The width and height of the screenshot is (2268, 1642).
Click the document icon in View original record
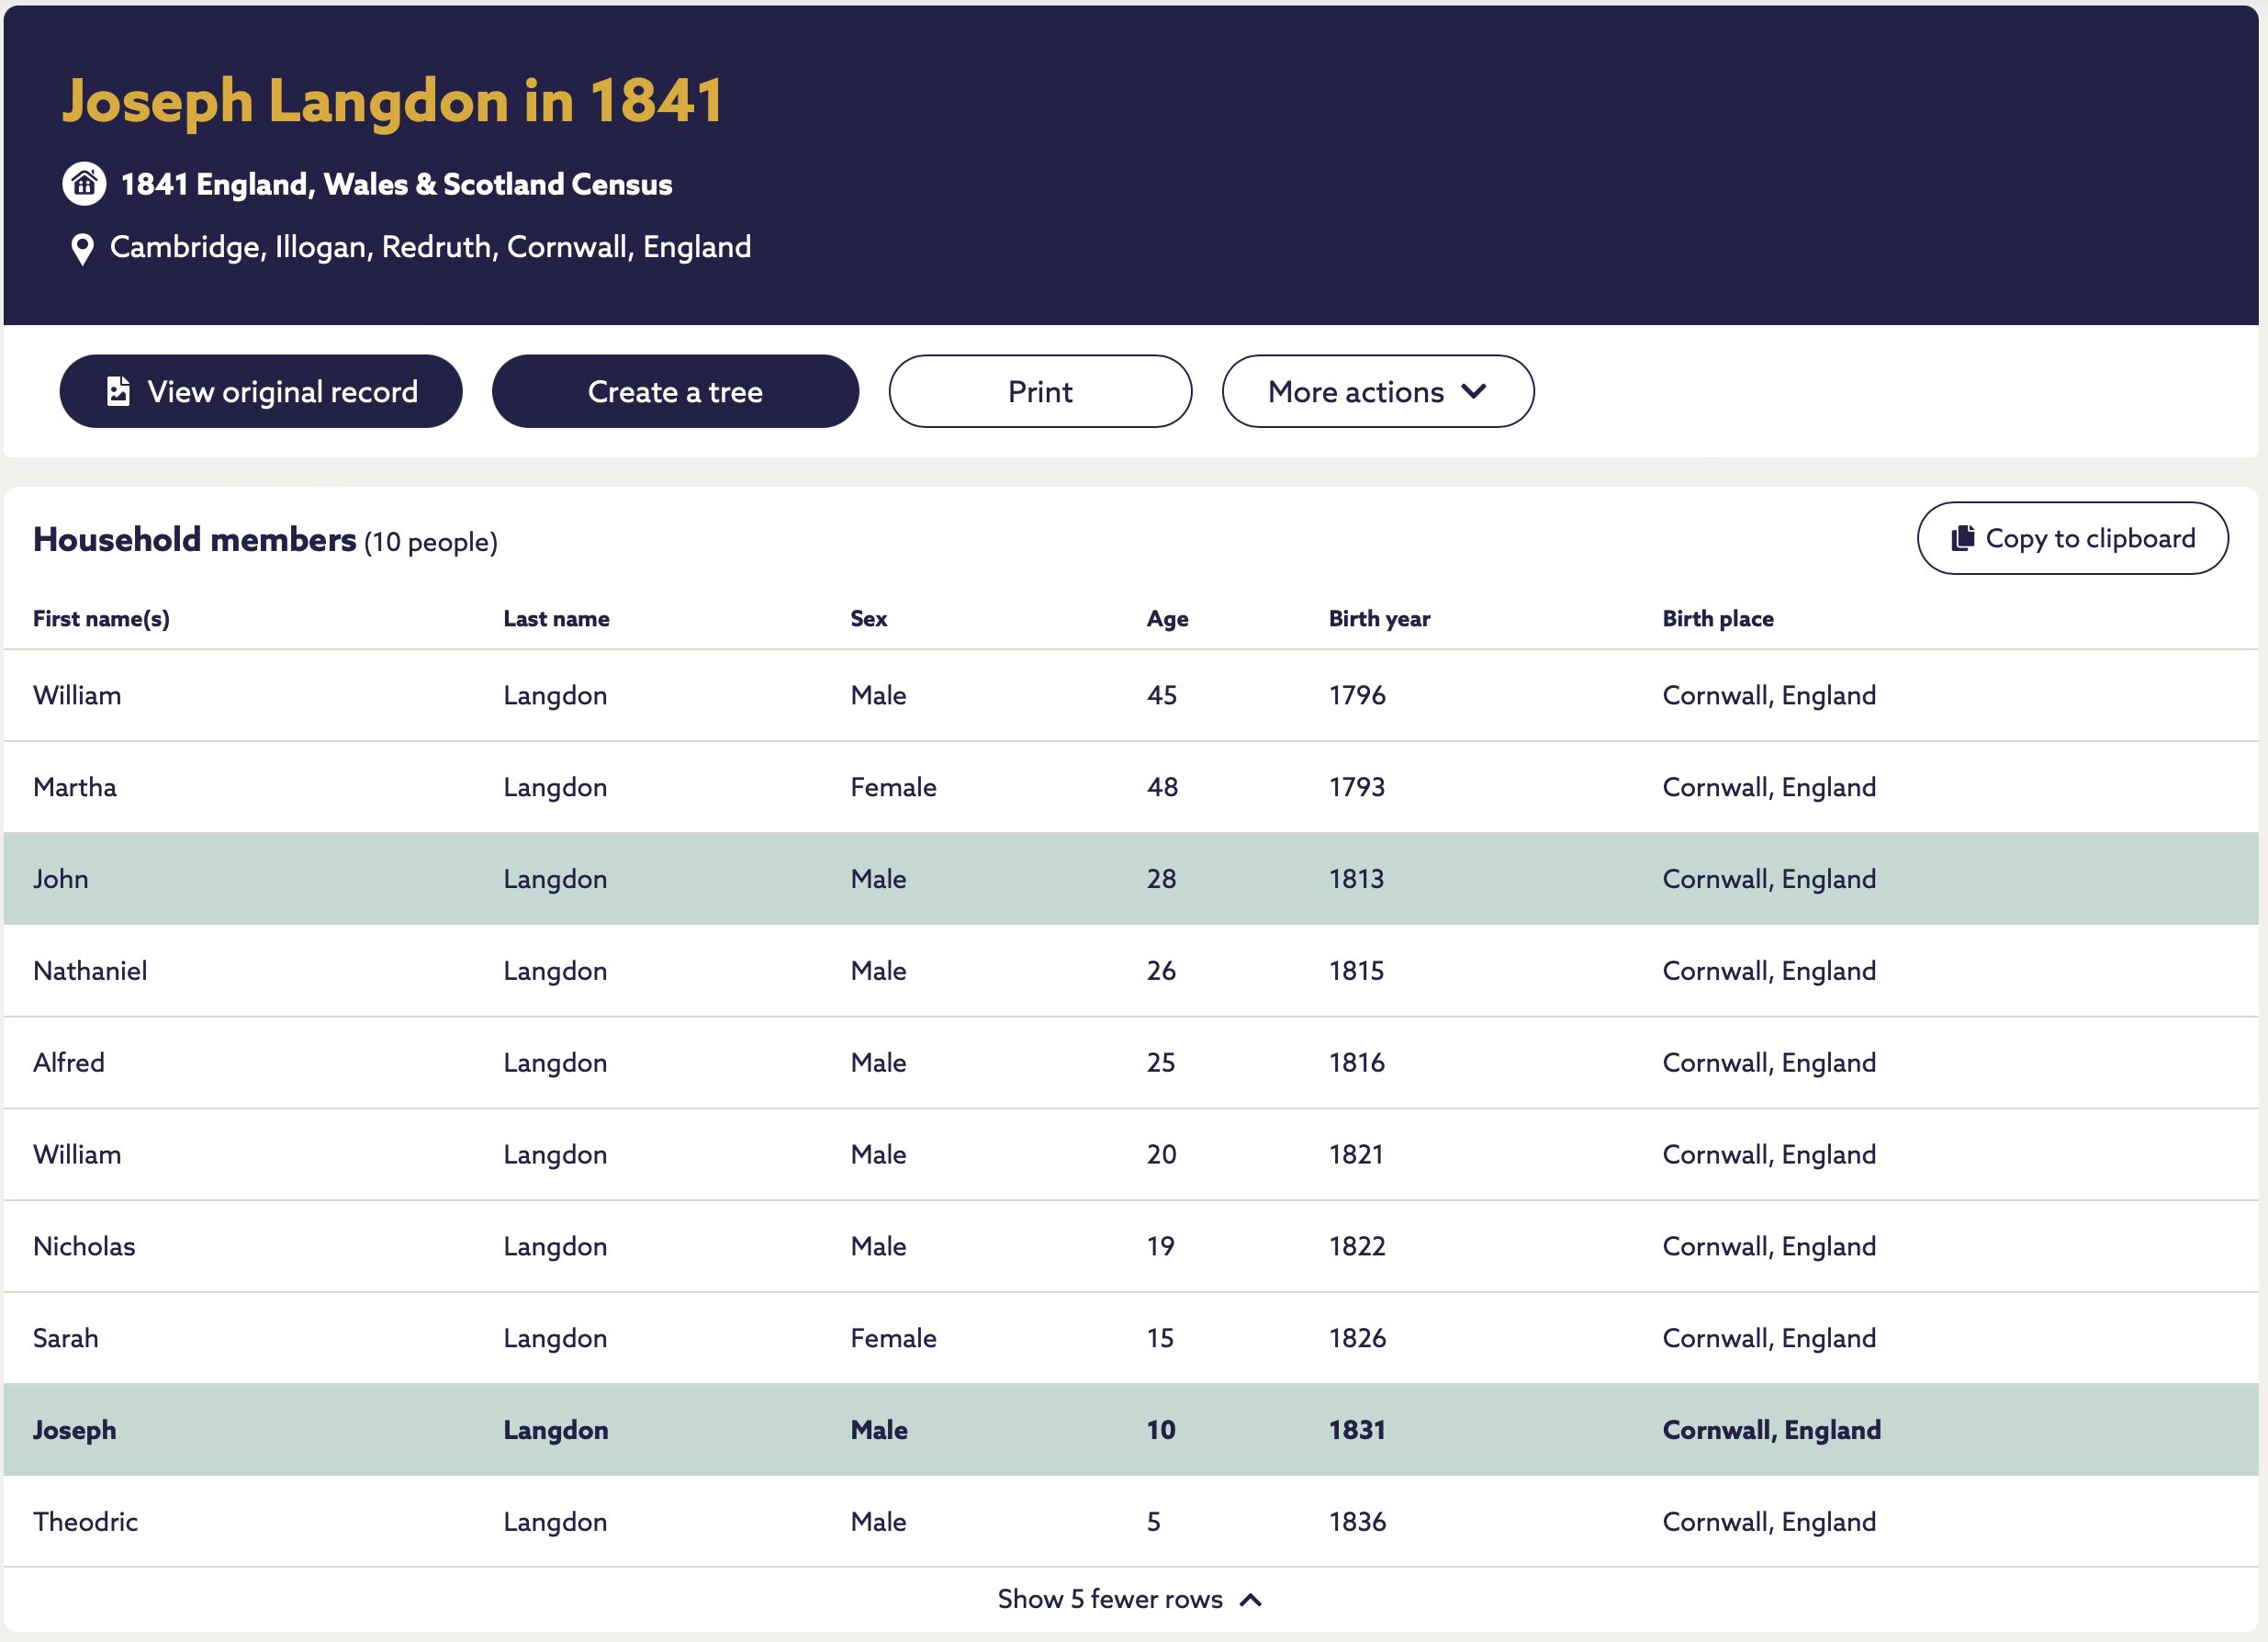(118, 391)
